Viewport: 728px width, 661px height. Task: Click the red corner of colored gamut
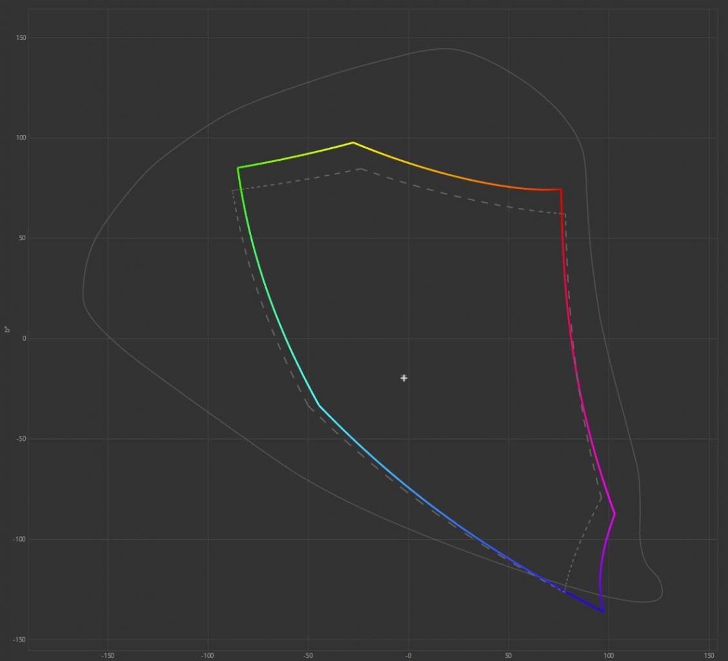click(x=560, y=190)
